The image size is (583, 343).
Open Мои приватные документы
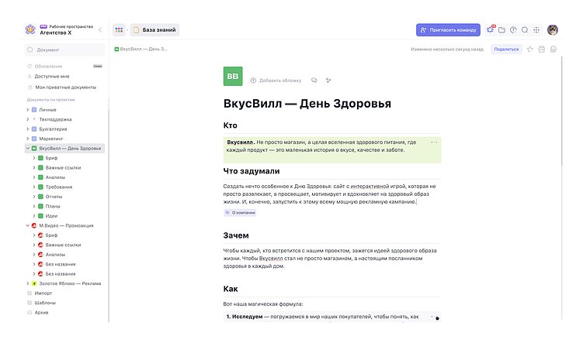[64, 87]
